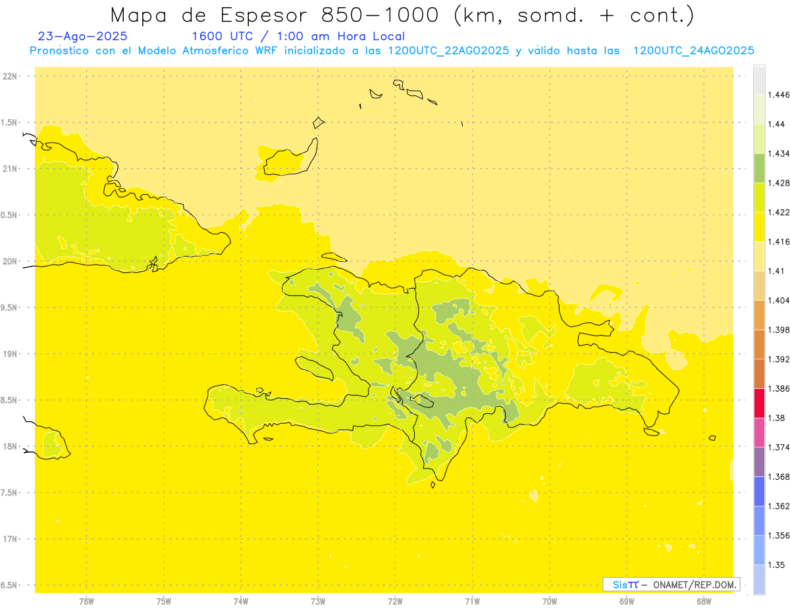Click the 20N latitude axis label

click(11, 261)
